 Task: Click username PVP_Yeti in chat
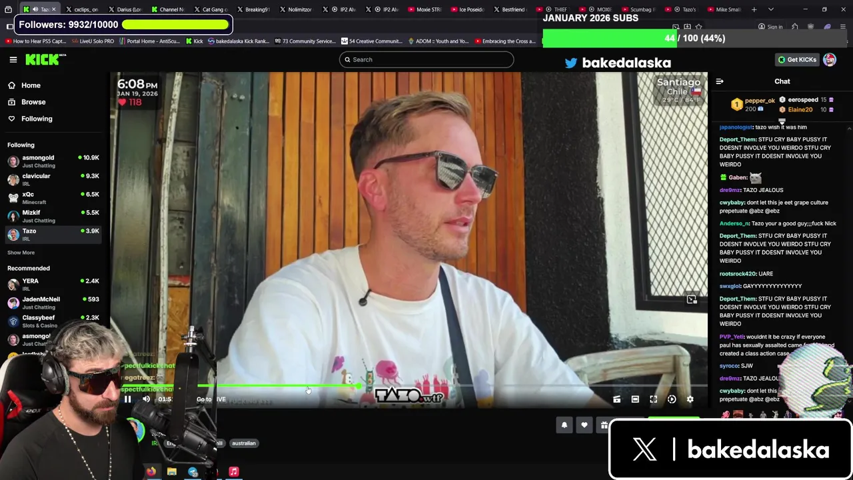coord(732,337)
